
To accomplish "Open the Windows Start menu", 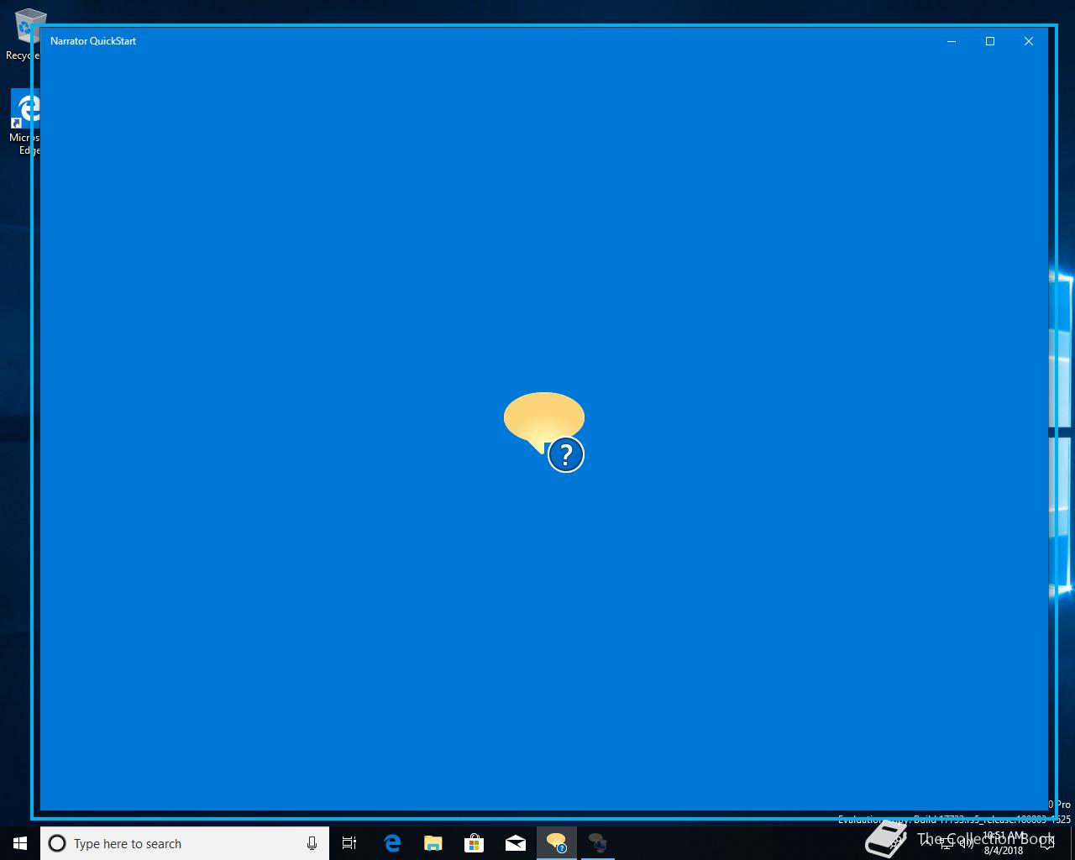I will [x=20, y=843].
